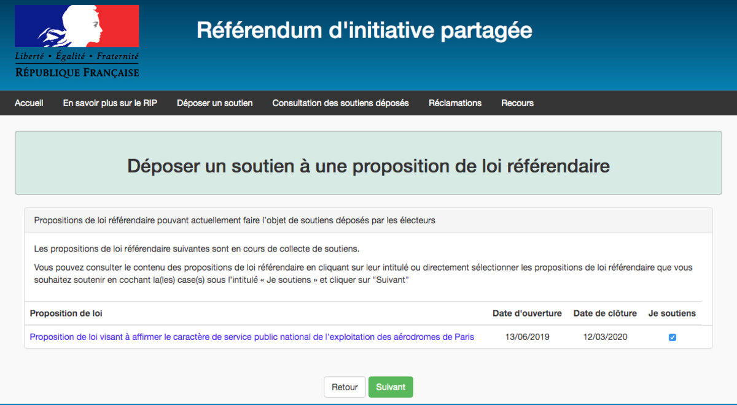Uncheck the Je soutiens checkbox
The width and height of the screenshot is (737, 405).
pyautogui.click(x=672, y=337)
